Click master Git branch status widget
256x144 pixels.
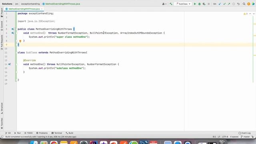[245, 137]
